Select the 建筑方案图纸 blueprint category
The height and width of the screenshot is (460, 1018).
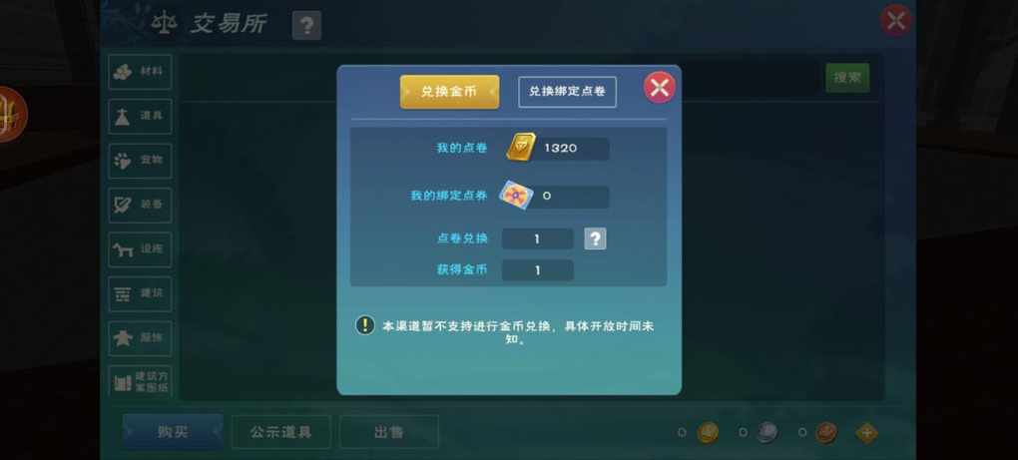[x=140, y=382]
